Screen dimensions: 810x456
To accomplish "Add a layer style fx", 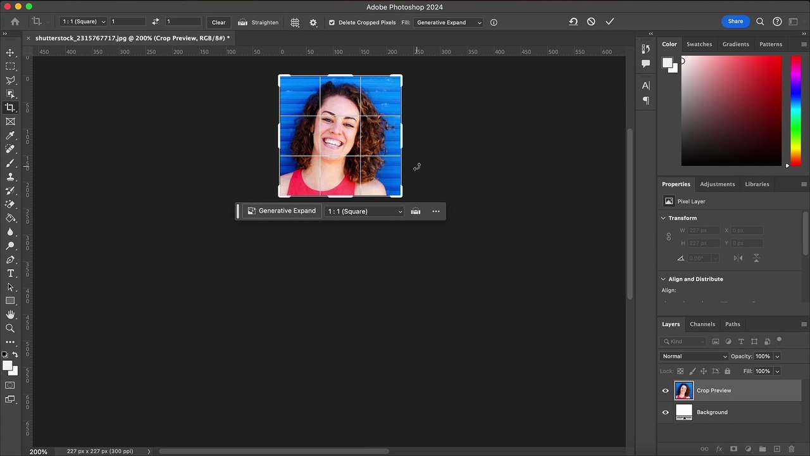I will tap(720, 449).
